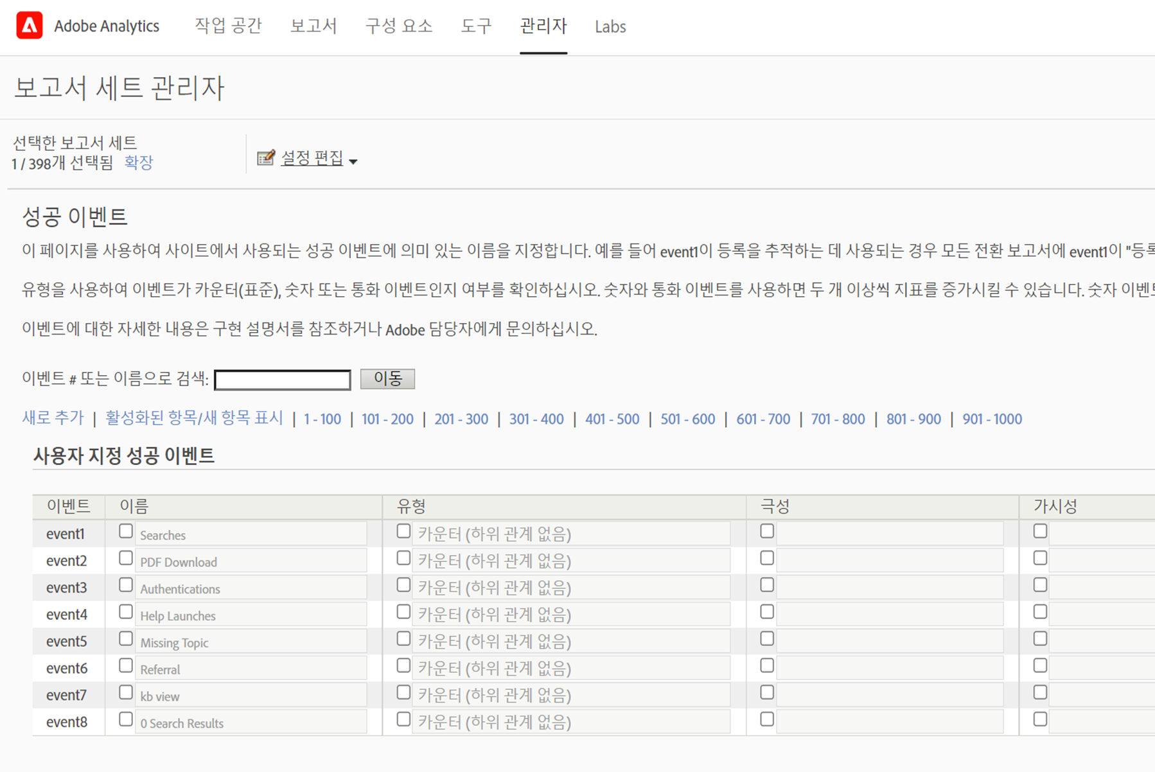Check the name checkbox for Authentications

[126, 586]
